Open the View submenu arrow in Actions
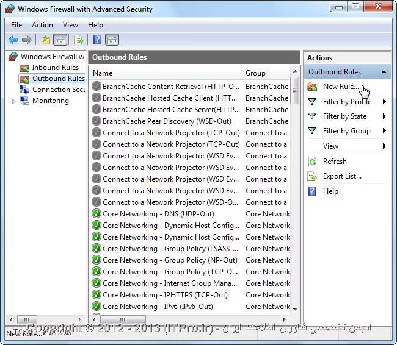 pos(384,146)
